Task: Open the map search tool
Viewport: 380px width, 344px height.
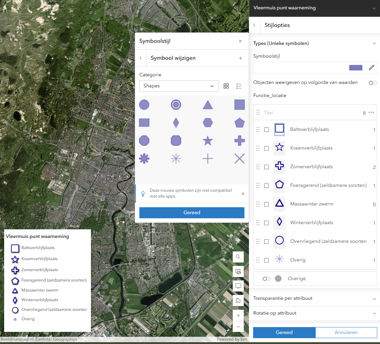Action: tap(238, 257)
